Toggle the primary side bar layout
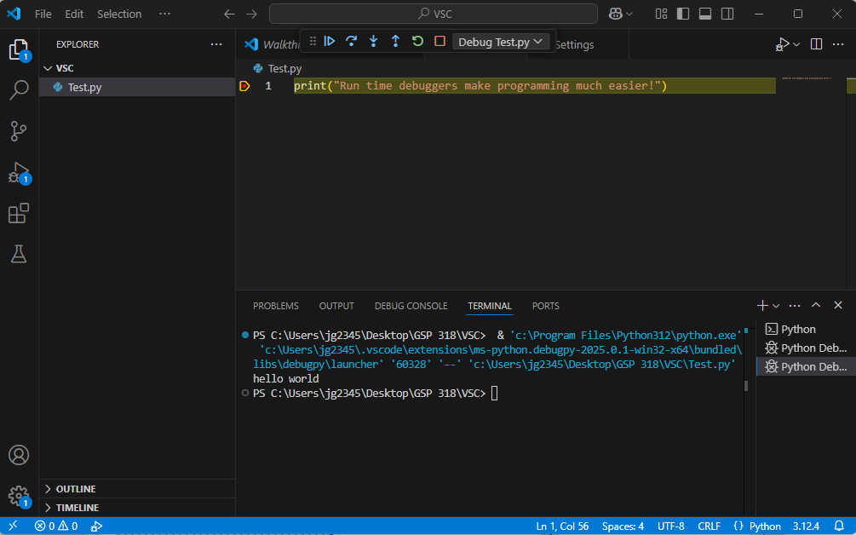Screen dimensions: 856x535 683,14
